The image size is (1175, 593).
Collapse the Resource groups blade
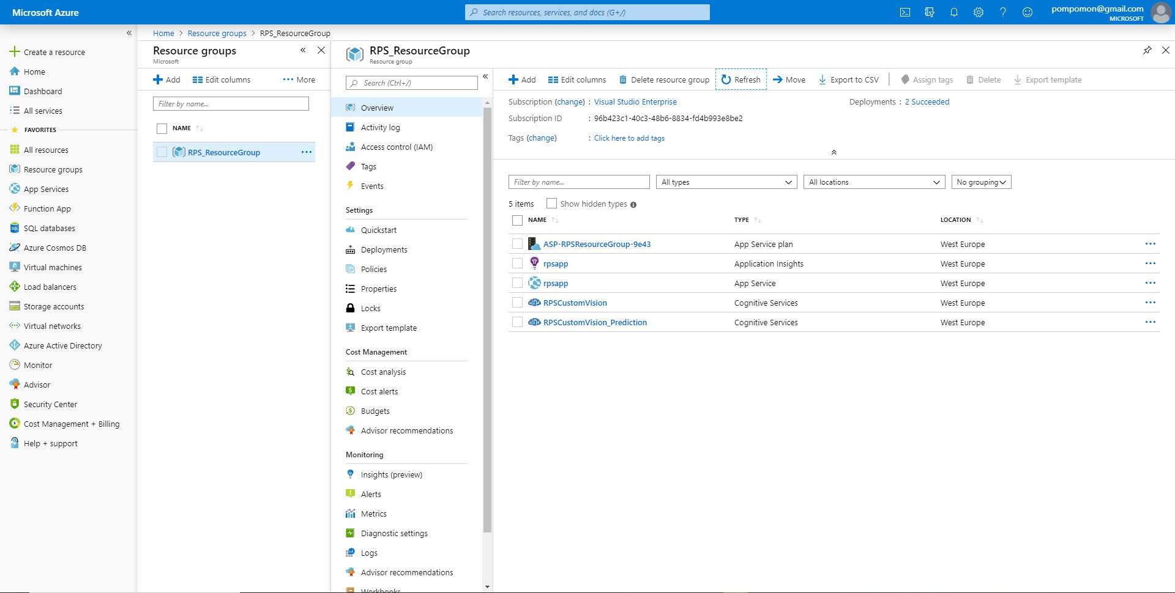303,50
